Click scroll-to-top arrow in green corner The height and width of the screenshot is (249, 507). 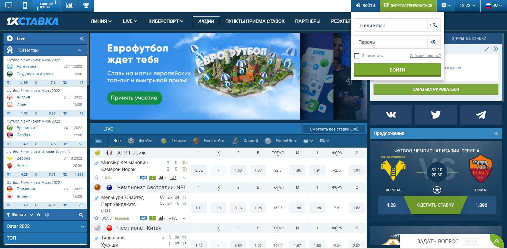pyautogui.click(x=497, y=241)
